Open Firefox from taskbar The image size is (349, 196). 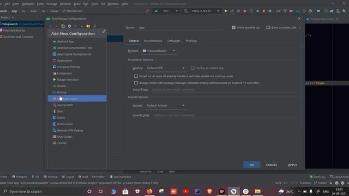tap(149, 191)
